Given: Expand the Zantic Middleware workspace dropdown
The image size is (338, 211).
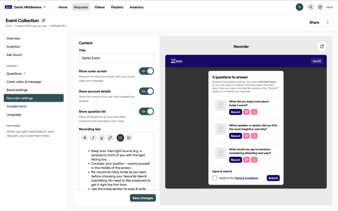Looking at the screenshot, I should [45, 7].
